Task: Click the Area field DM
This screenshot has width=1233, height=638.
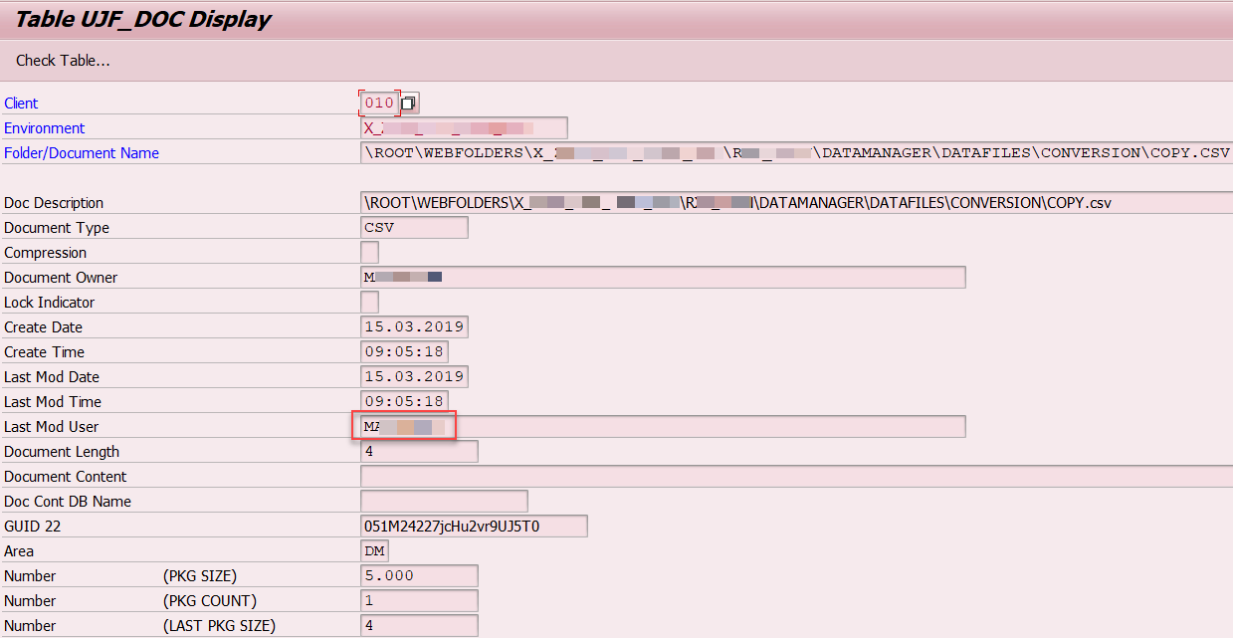Action: pyautogui.click(x=375, y=550)
